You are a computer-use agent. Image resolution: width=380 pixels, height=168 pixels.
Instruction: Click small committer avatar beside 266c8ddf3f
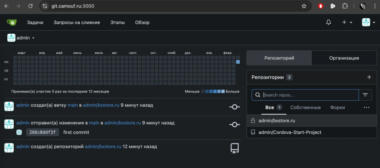click(19, 132)
